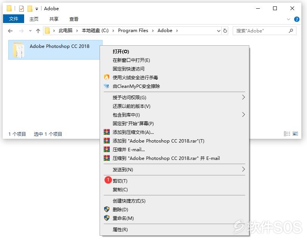Choose 添加到 "Adobe Photoshop CC 2018.rar"(T)
Image resolution: width=307 pixels, height=238 pixels.
174,141
